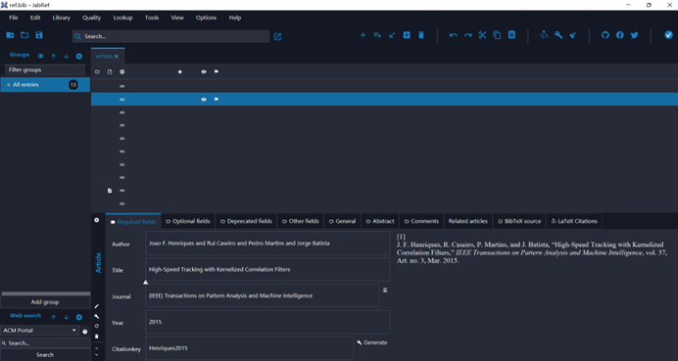Screen dimensions: 678x361
Task: Go to next entry with down chevron
Action: (97, 355)
